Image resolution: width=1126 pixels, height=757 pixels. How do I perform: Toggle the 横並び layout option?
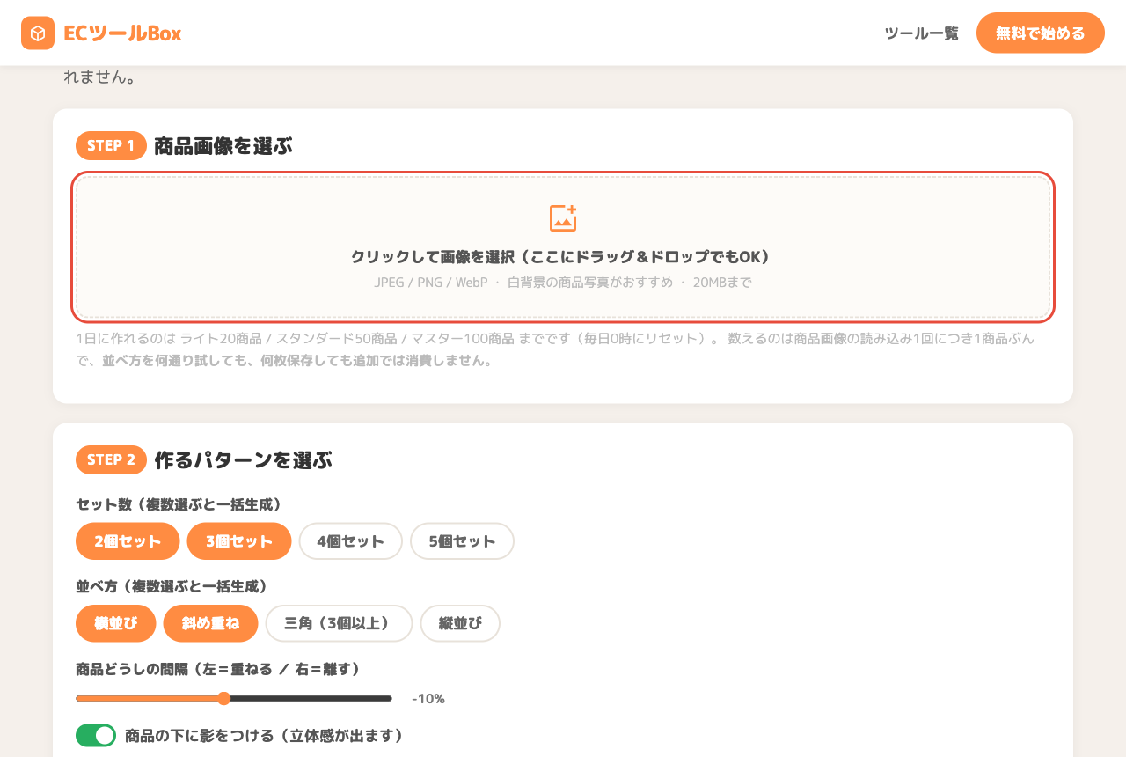[x=116, y=623]
